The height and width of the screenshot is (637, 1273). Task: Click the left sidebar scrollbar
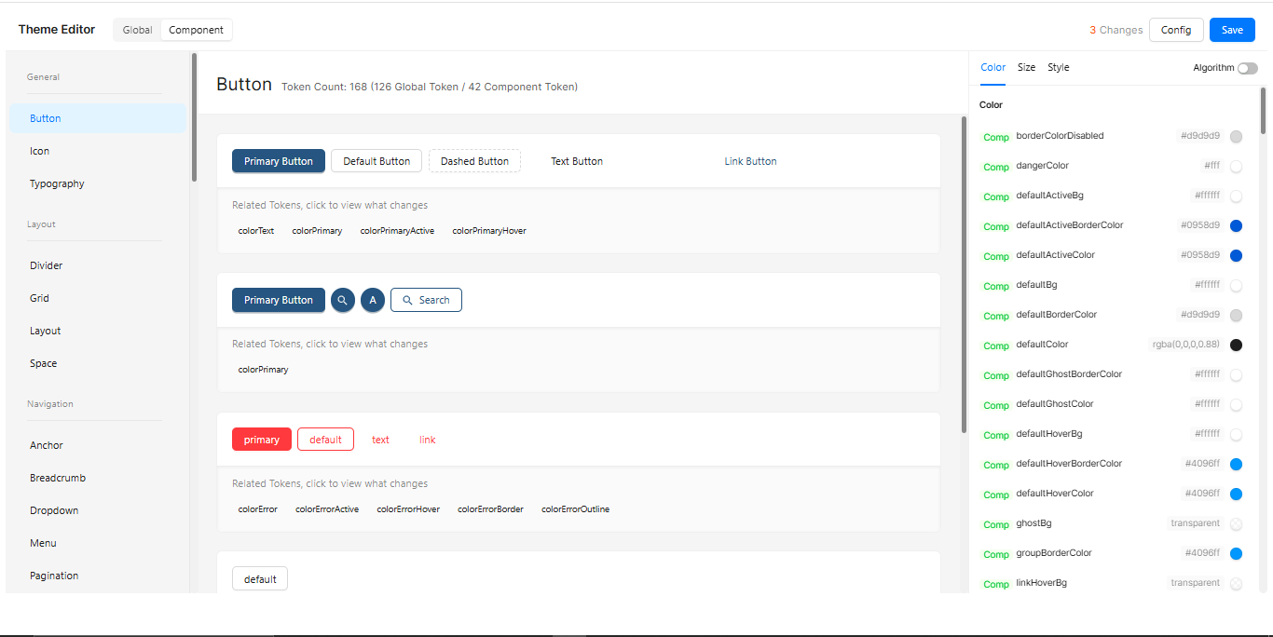tap(194, 117)
